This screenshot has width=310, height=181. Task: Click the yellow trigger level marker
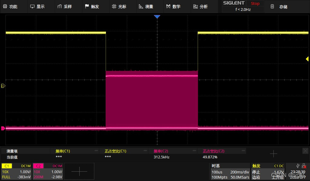point(307,59)
